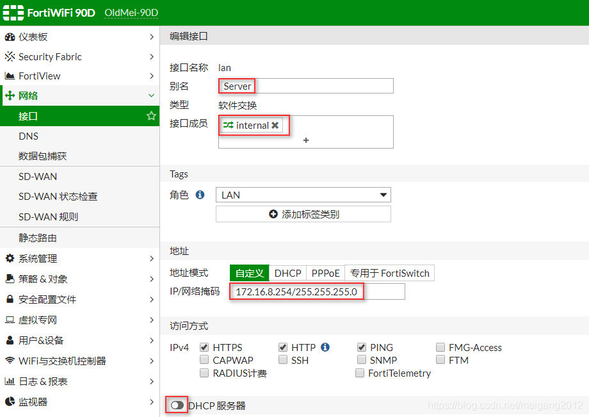Image resolution: width=589 pixels, height=417 pixels.
Task: Click the 系统管理 gear icon
Action: point(10,258)
